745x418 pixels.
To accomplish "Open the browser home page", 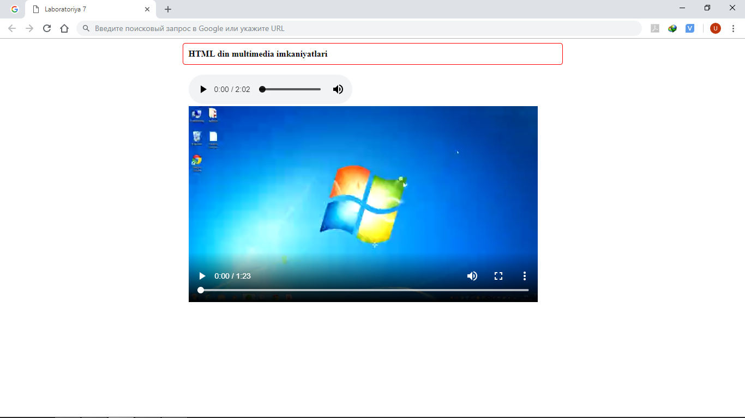I will click(64, 28).
